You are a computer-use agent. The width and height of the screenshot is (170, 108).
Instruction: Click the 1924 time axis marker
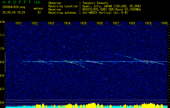click(67, 23)
